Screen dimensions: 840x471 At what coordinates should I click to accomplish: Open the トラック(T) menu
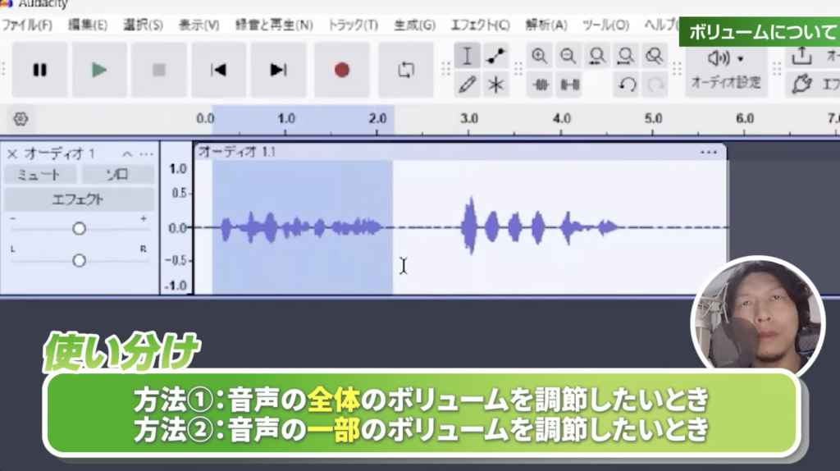coord(353,25)
